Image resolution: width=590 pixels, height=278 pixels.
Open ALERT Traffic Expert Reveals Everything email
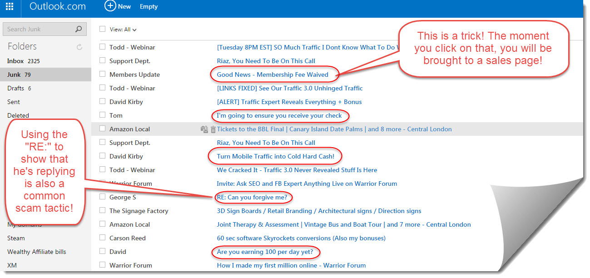click(289, 102)
